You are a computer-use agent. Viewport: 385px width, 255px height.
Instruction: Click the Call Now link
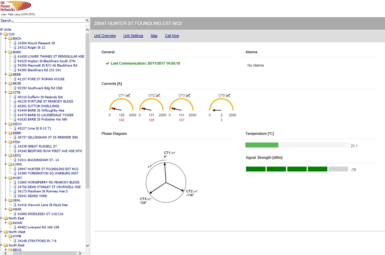(x=172, y=36)
